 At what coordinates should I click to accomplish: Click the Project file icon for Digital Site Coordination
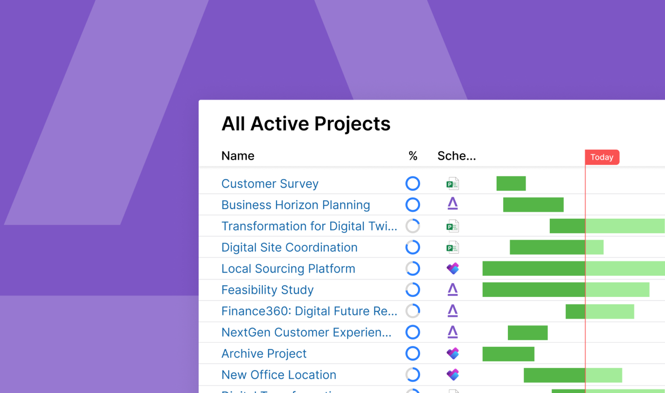(452, 247)
